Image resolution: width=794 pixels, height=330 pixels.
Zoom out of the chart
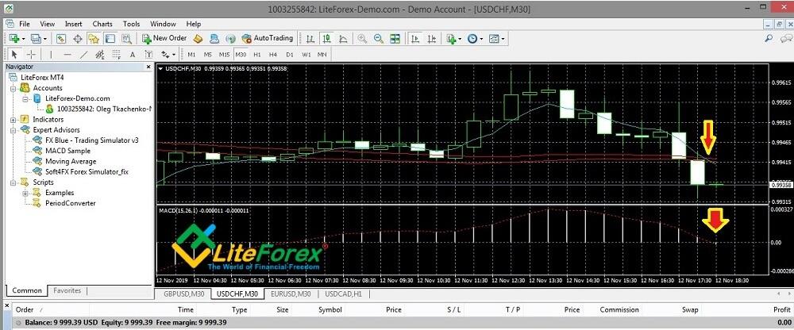point(378,38)
